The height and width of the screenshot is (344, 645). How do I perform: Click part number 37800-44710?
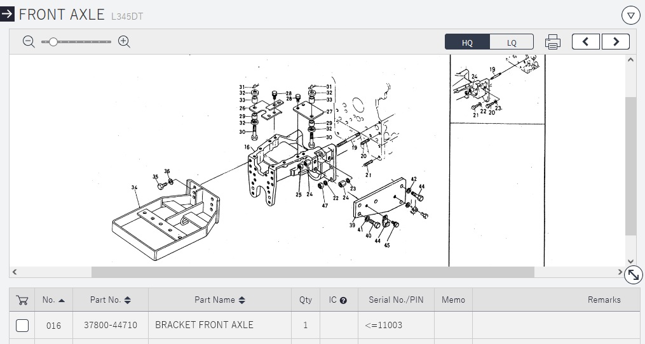point(110,325)
